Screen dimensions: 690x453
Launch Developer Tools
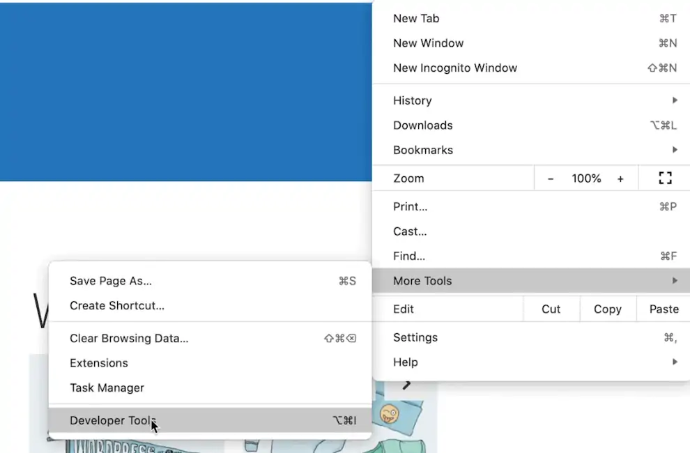pyautogui.click(x=112, y=420)
